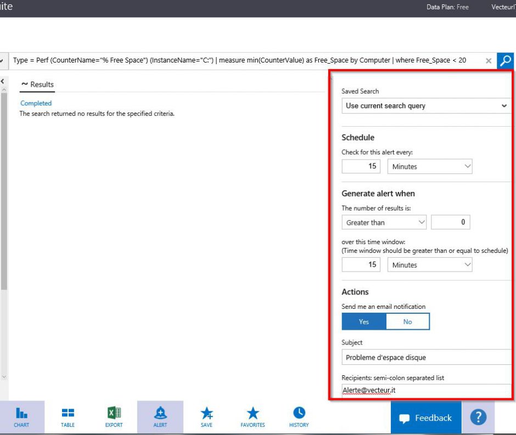
Task: Open the time window Minutes dropdown
Action: [430, 264]
